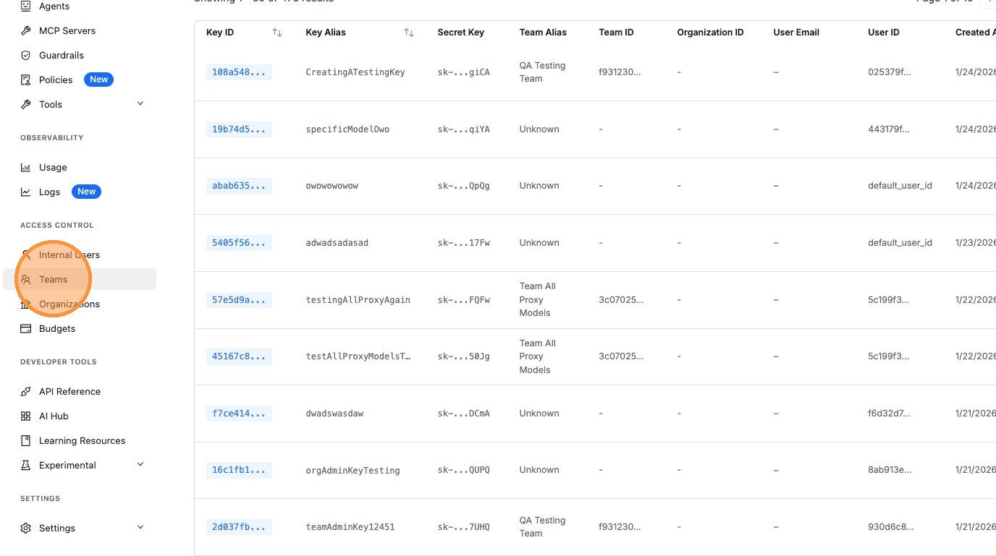Click the Logs line chart icon

26,192
